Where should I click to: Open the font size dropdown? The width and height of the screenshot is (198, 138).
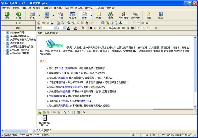(x=64, y=28)
